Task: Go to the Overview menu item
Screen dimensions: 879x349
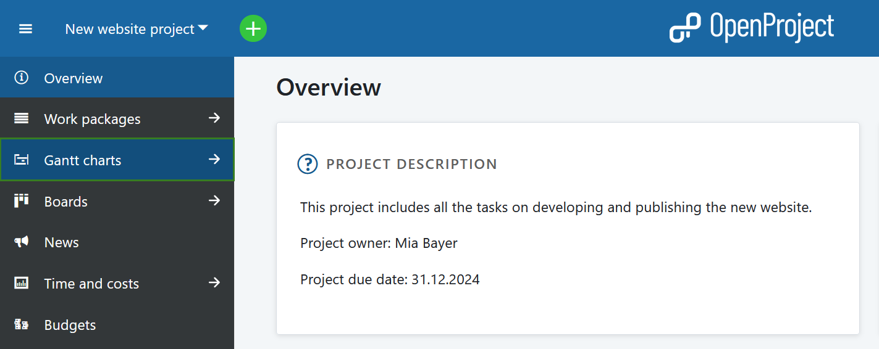Action: (74, 78)
